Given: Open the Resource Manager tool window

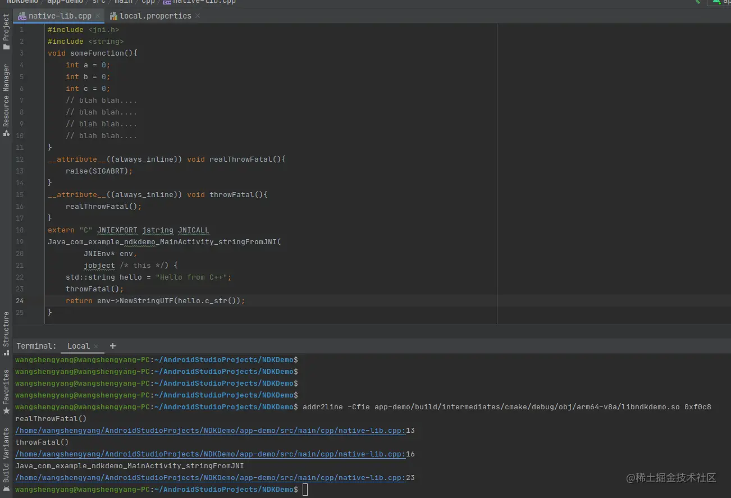Looking at the screenshot, I should click(6, 100).
